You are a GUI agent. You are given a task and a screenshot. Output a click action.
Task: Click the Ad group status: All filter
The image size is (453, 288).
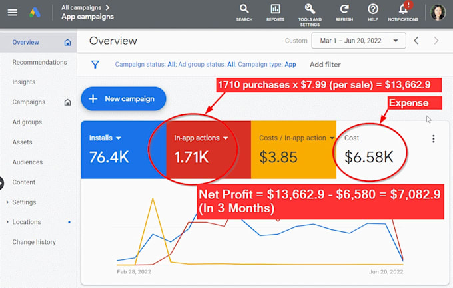click(207, 64)
